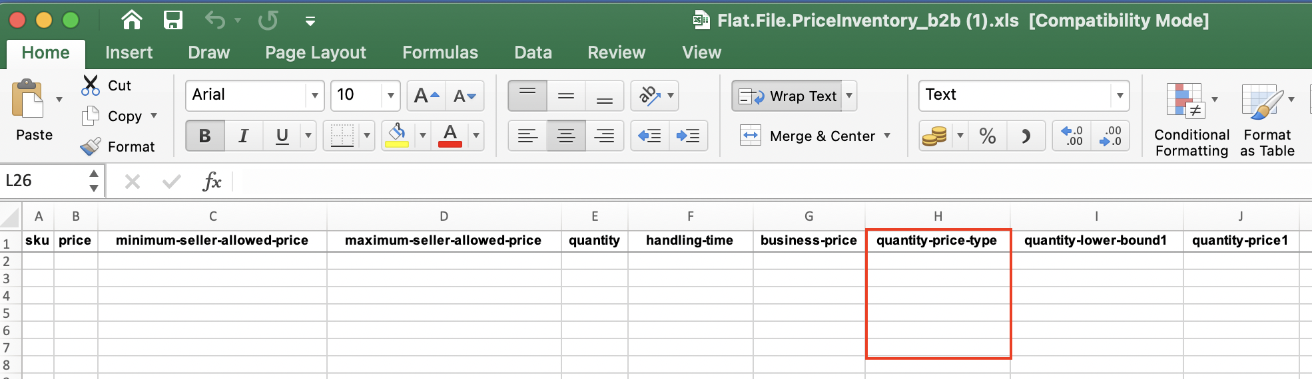This screenshot has width=1312, height=379.
Task: Click the Cut scissors icon
Action: click(x=91, y=86)
